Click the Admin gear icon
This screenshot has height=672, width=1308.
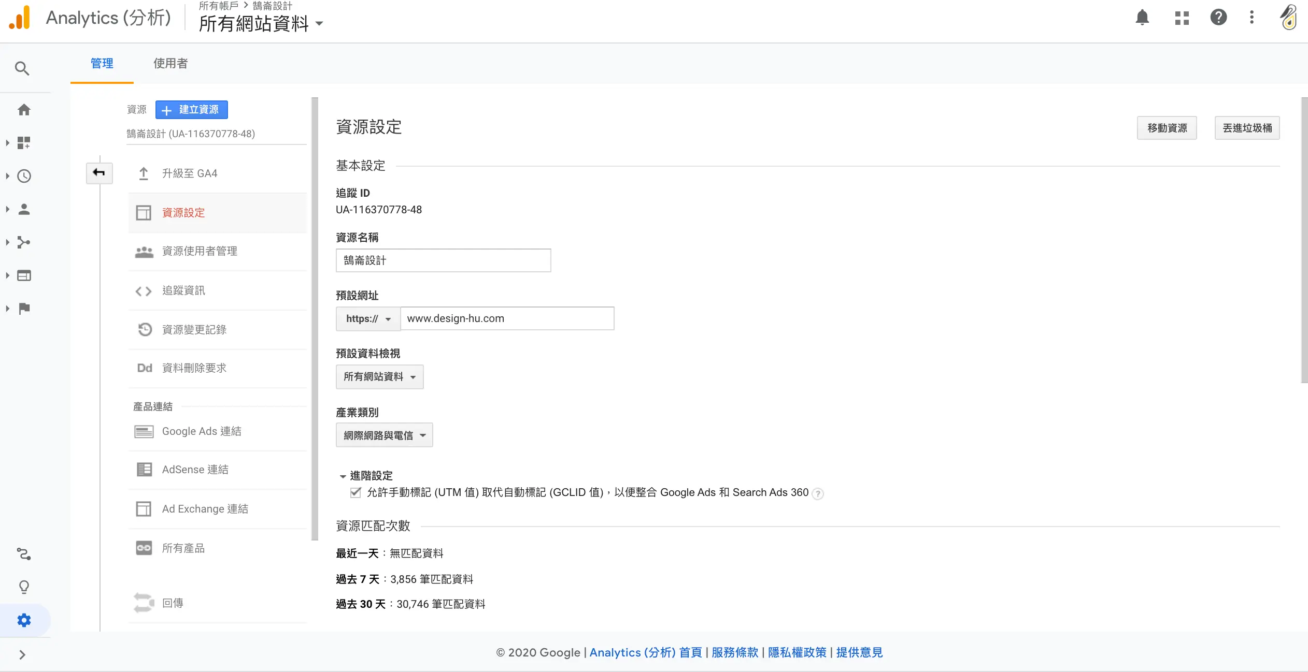(24, 620)
